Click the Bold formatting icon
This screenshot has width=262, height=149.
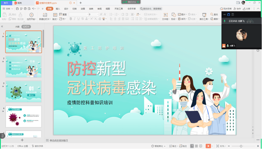click(x=71, y=19)
